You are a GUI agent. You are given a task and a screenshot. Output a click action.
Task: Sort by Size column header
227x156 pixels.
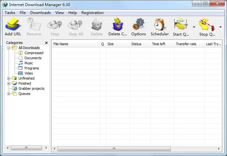tap(118, 44)
